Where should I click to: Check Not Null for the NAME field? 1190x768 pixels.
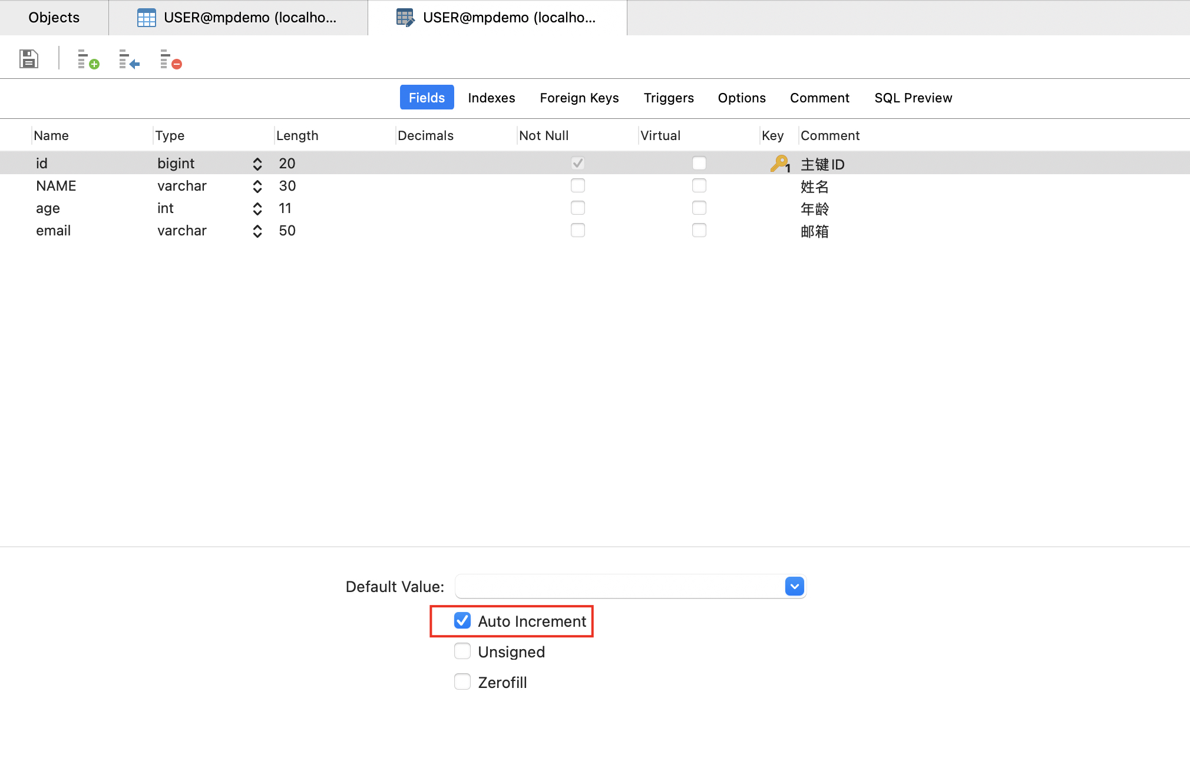tap(577, 185)
